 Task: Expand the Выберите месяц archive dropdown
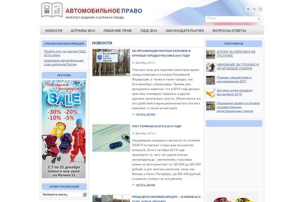pos(64,194)
